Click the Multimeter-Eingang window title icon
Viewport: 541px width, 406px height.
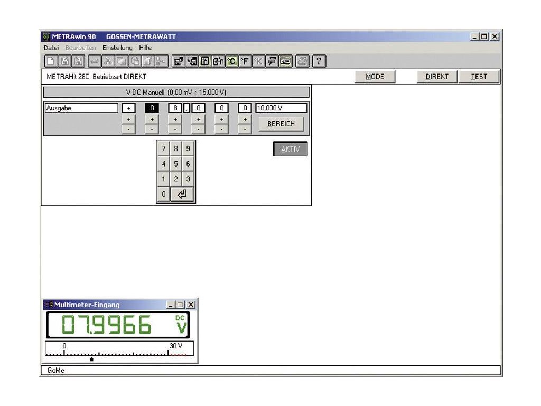click(x=49, y=305)
